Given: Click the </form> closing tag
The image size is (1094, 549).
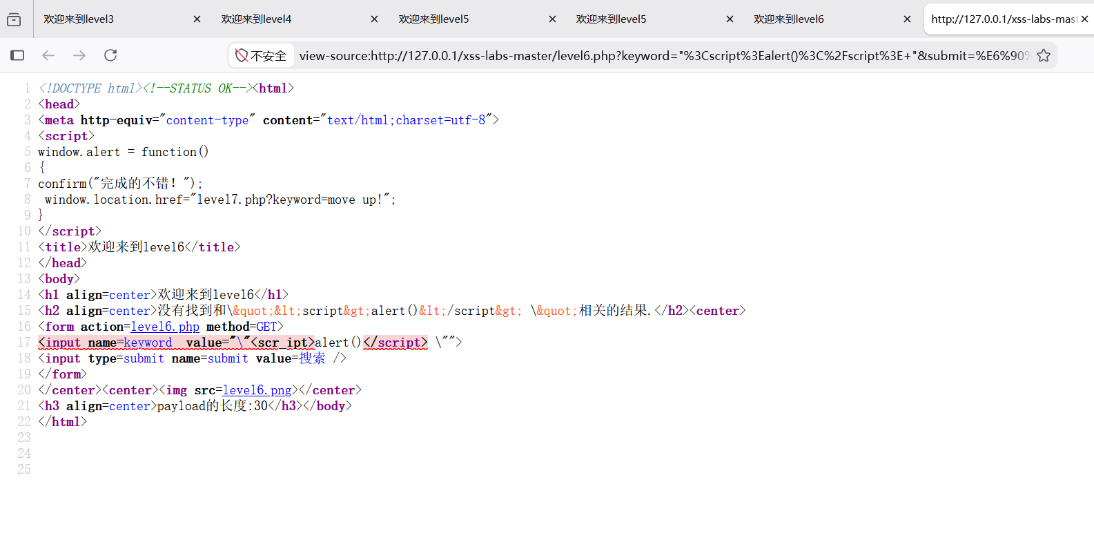Looking at the screenshot, I should [62, 374].
